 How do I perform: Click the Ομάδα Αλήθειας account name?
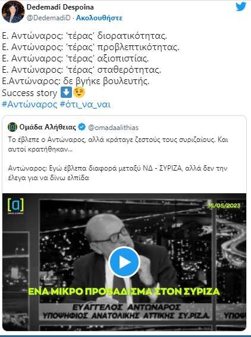48,127
